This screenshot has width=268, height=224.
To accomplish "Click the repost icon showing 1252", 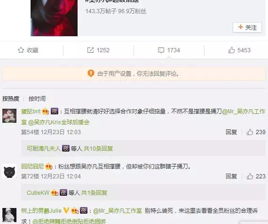I will pyautogui.click(x=90, y=50).
